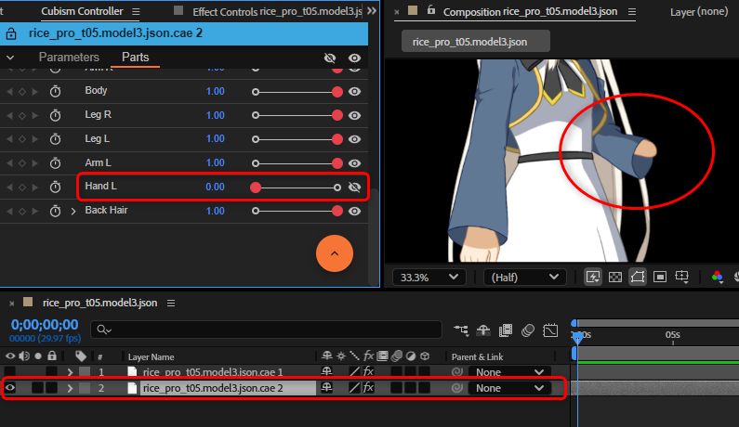Collapse Cubism Controller section chevron
Viewport: 739px width, 427px height.
(10, 58)
